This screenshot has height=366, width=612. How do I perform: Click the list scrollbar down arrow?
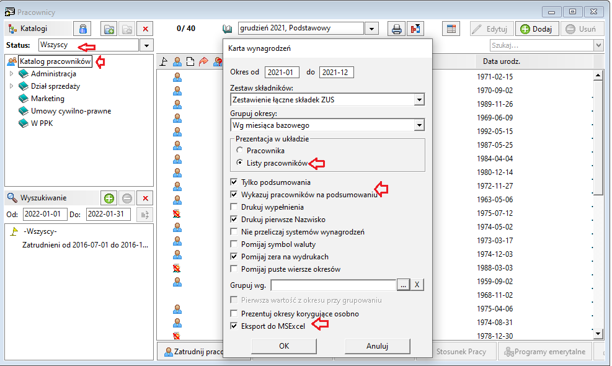pyautogui.click(x=598, y=334)
